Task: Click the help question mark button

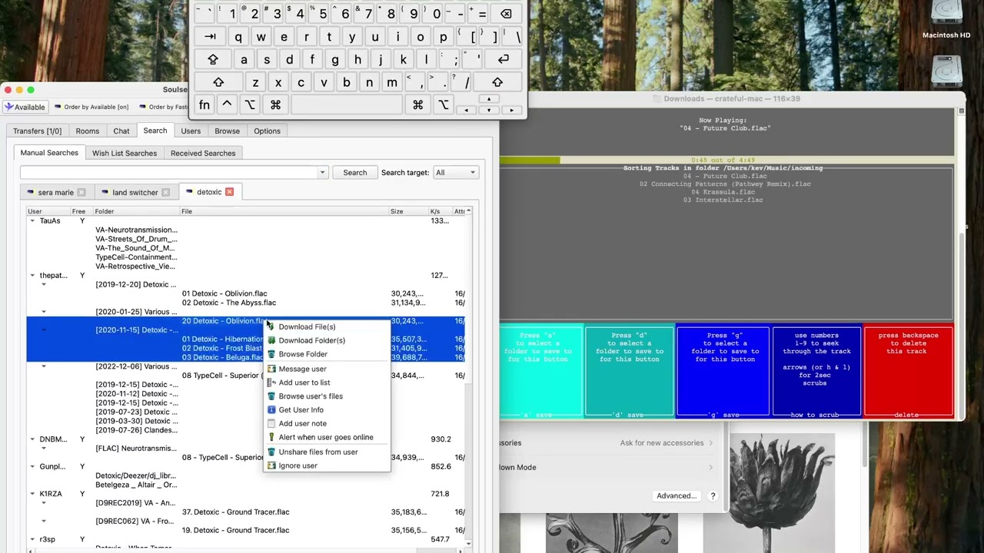Action: (x=713, y=495)
